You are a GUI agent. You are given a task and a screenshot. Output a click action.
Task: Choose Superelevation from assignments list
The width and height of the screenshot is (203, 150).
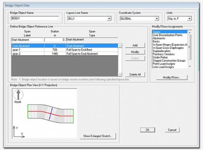162,51
